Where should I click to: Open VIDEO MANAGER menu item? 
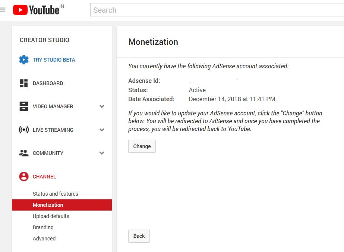pyautogui.click(x=53, y=106)
